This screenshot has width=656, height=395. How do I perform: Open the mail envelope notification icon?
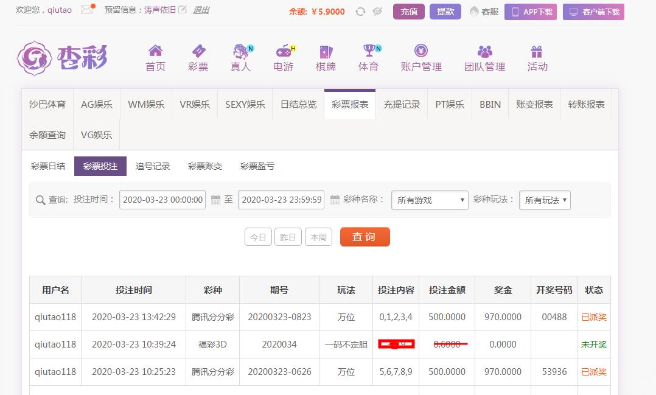pos(86,10)
